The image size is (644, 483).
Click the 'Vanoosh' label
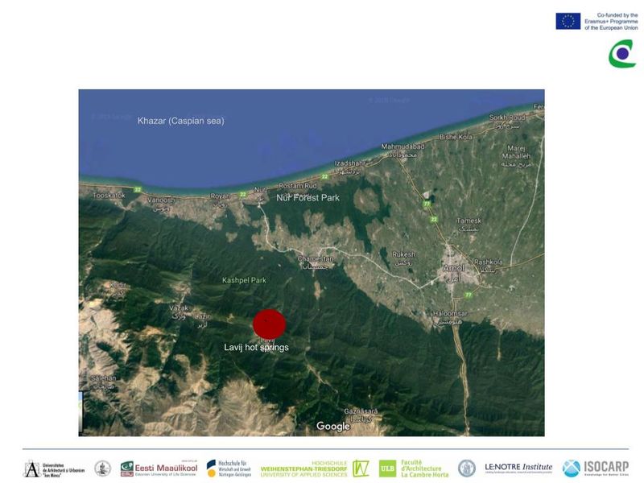160,200
